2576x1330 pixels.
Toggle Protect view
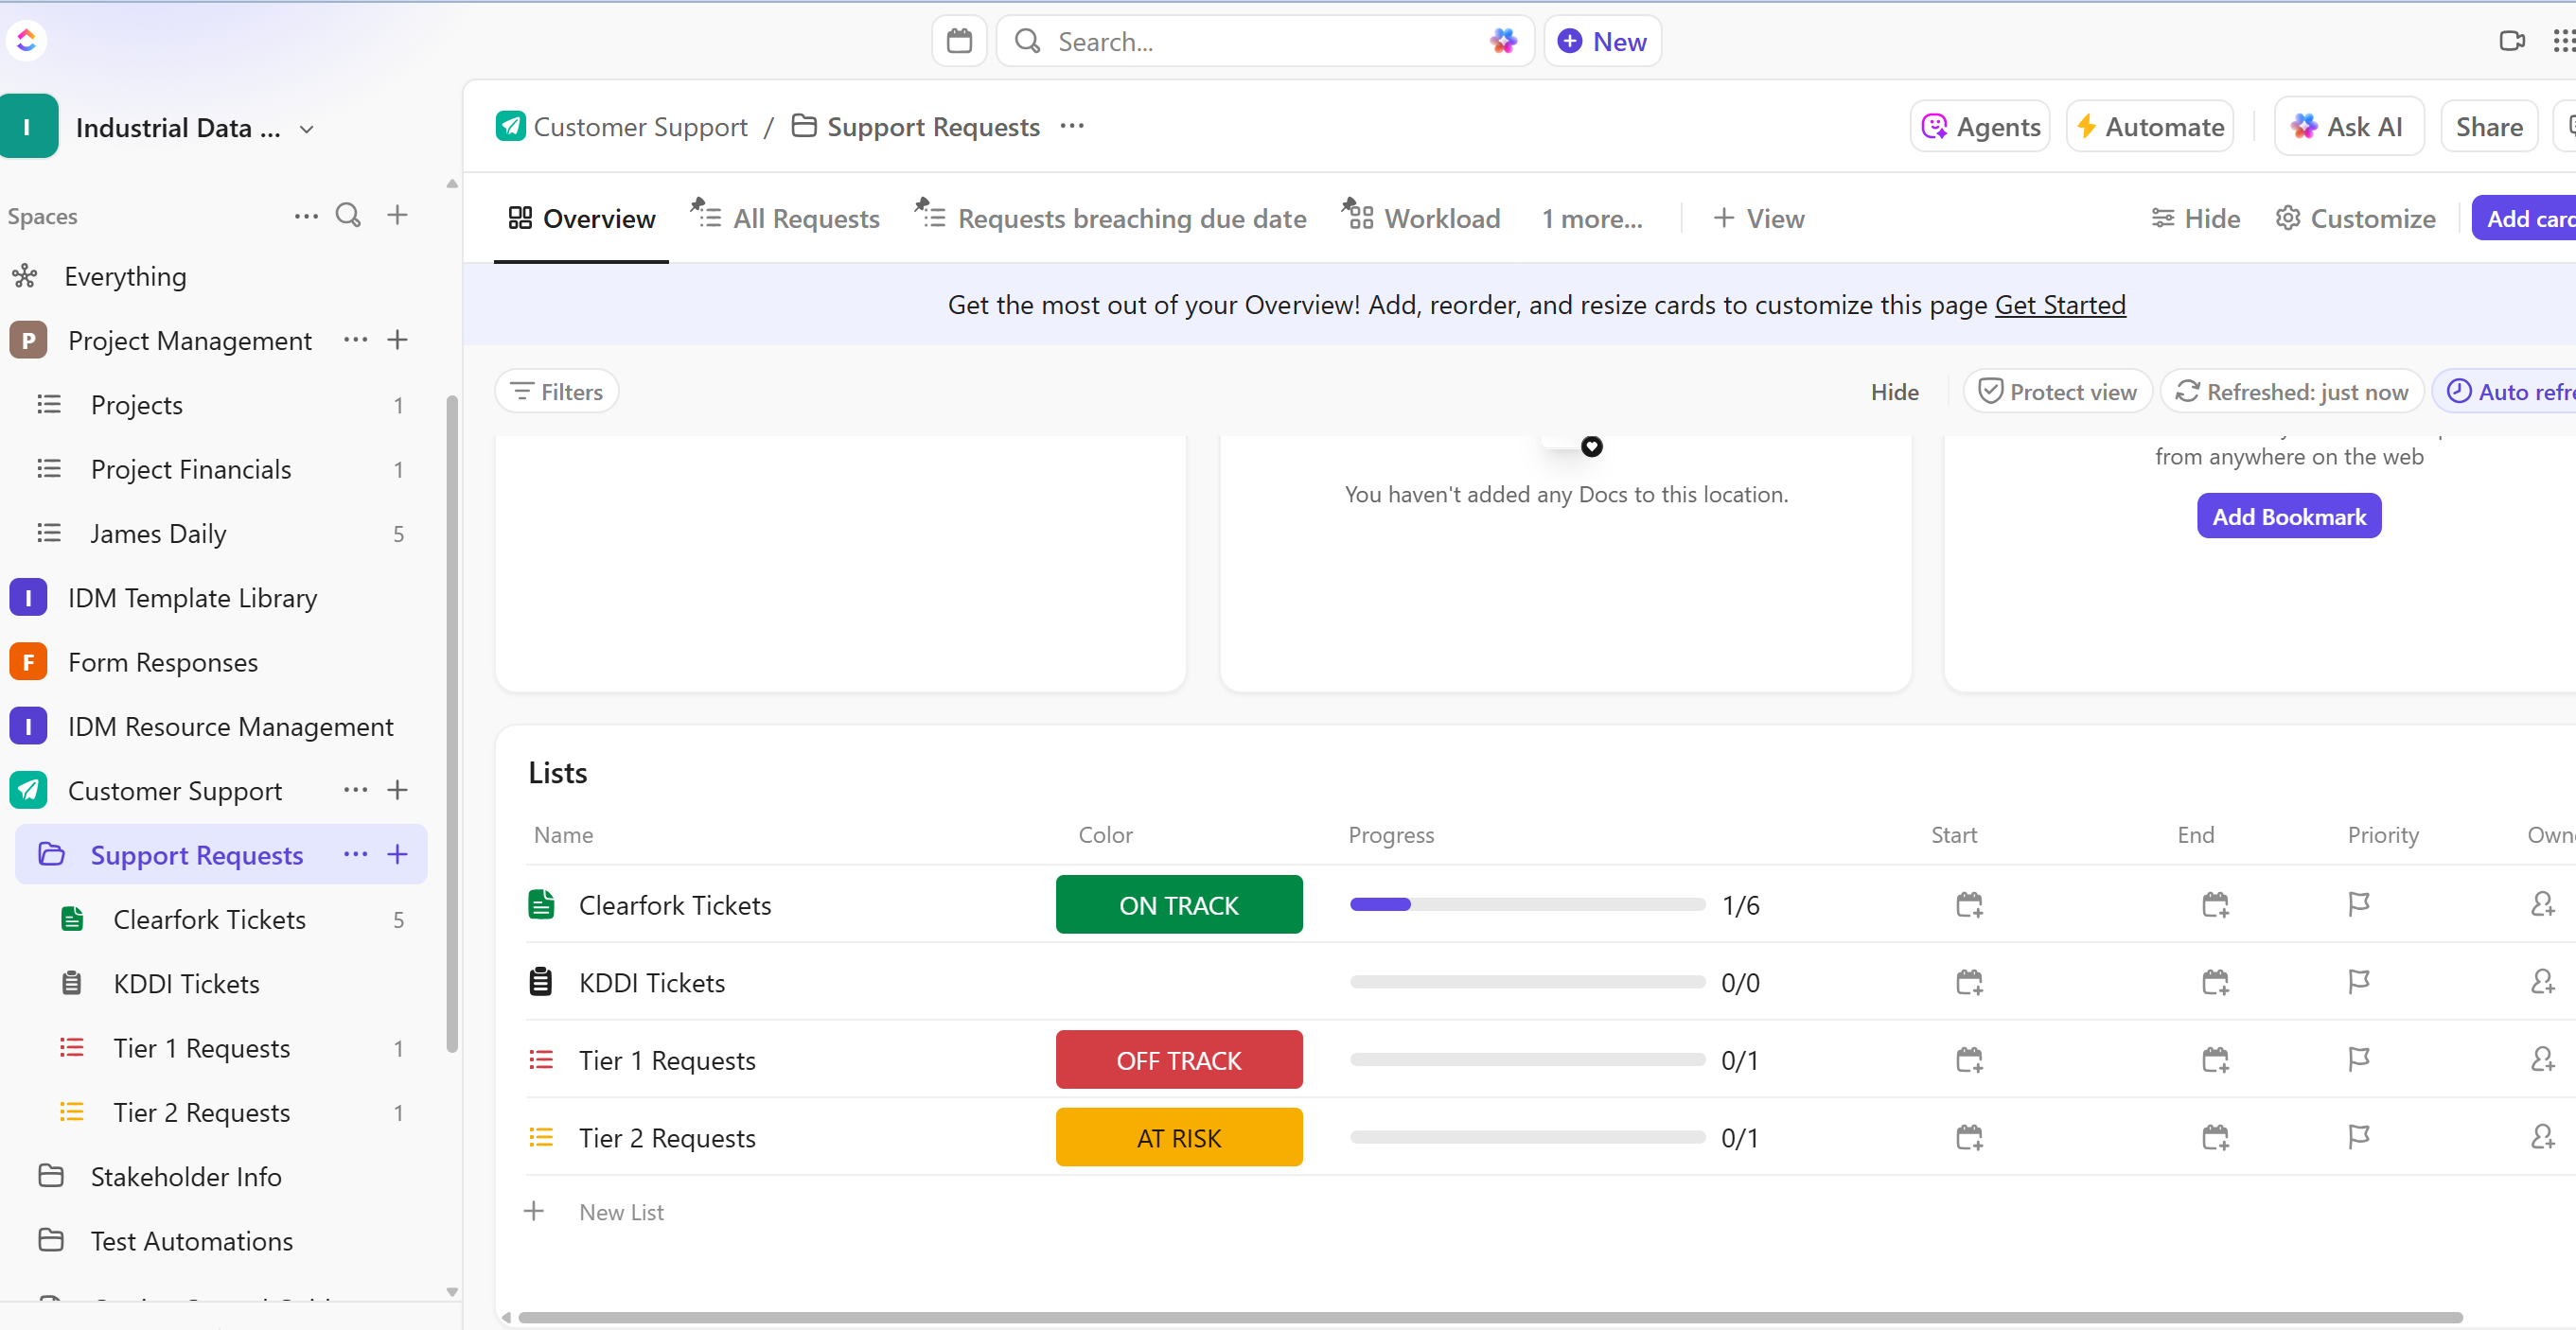[x=2056, y=392]
